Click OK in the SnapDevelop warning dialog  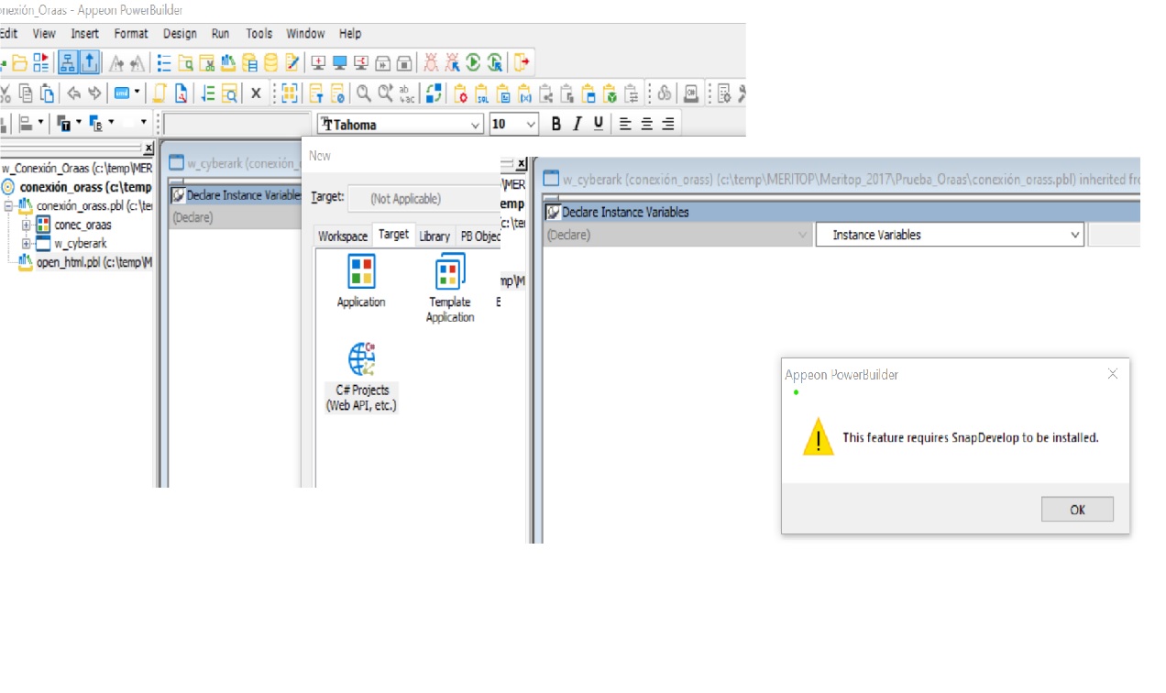pyautogui.click(x=1077, y=510)
